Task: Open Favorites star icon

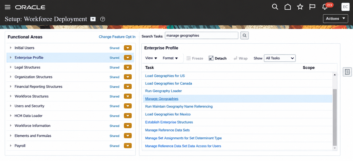Action: click(x=300, y=7)
